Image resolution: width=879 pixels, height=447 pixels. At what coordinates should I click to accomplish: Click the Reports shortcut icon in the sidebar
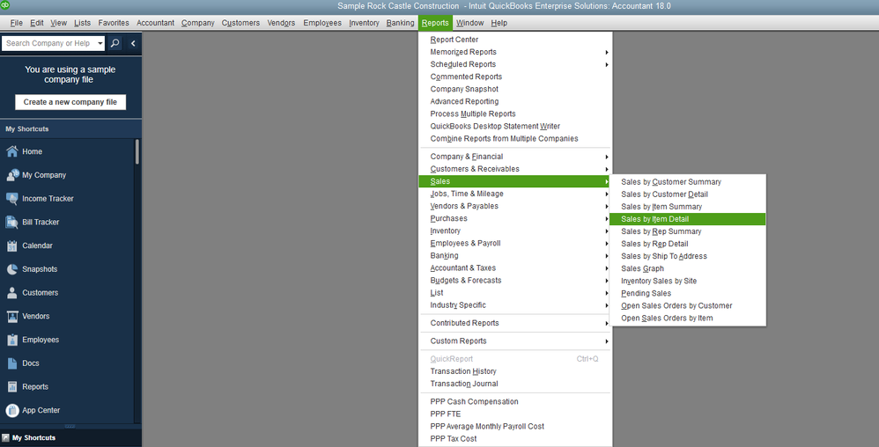[x=11, y=386]
